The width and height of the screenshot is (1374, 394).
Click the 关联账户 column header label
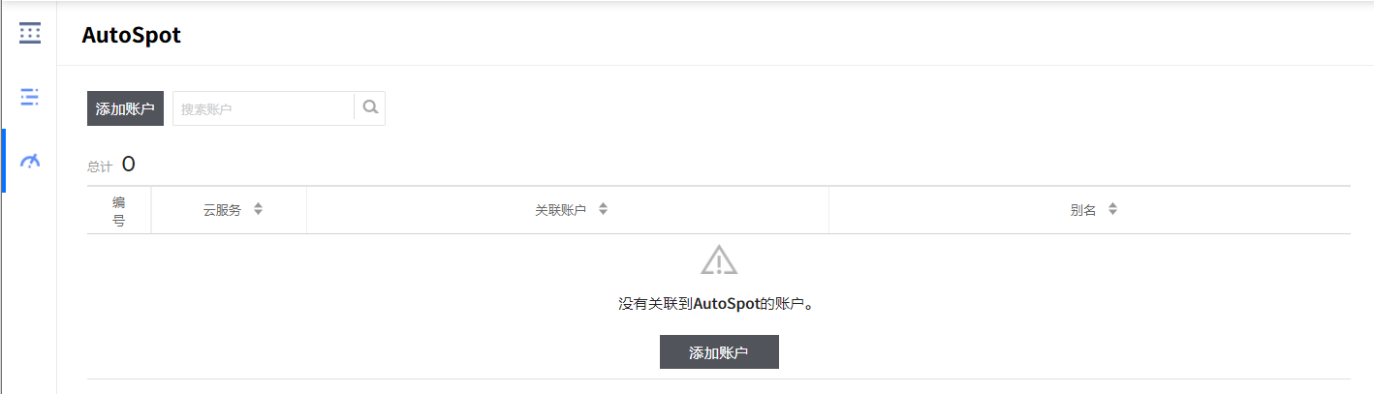click(x=561, y=210)
